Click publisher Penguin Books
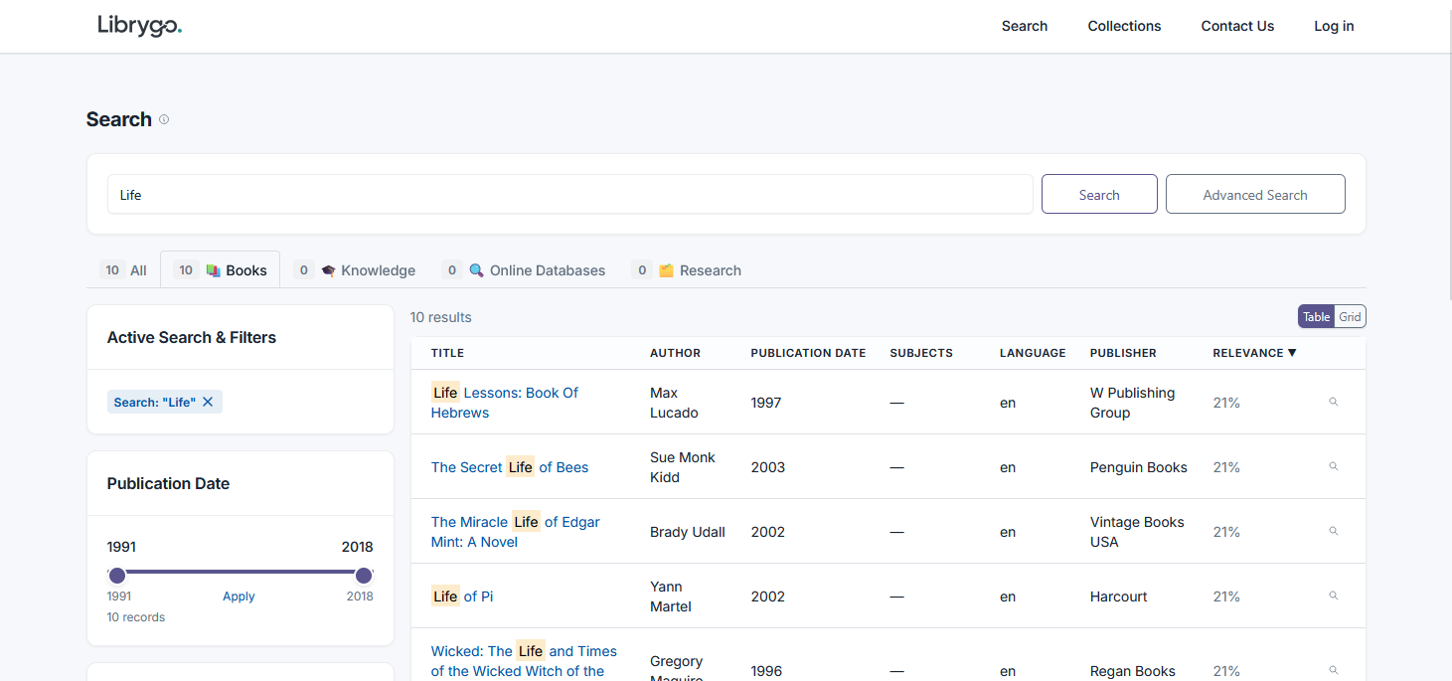 (1139, 467)
